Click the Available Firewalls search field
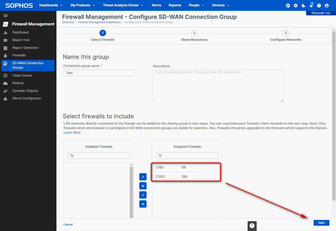336x231 pixels. pyautogui.click(x=98, y=156)
